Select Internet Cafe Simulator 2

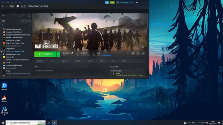pyautogui.click(x=14, y=37)
